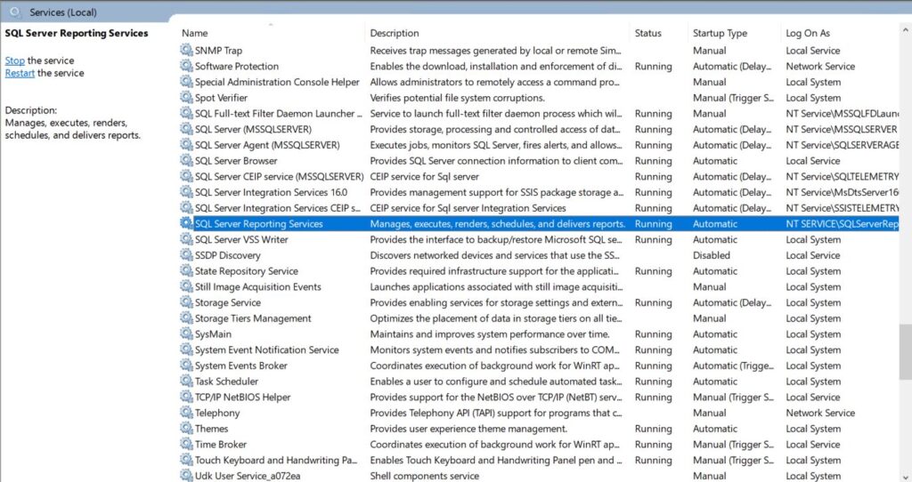Select the System Events Broker name

click(x=240, y=366)
